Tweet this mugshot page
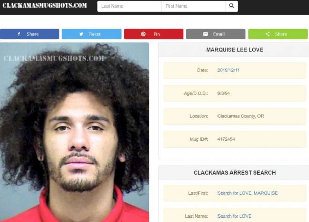309x222 pixels. tap(92, 34)
